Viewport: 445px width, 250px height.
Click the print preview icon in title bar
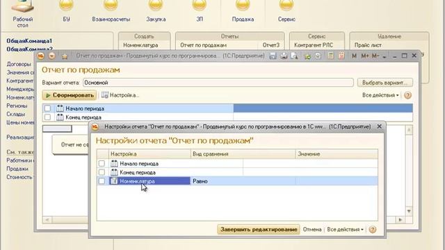click(294, 56)
